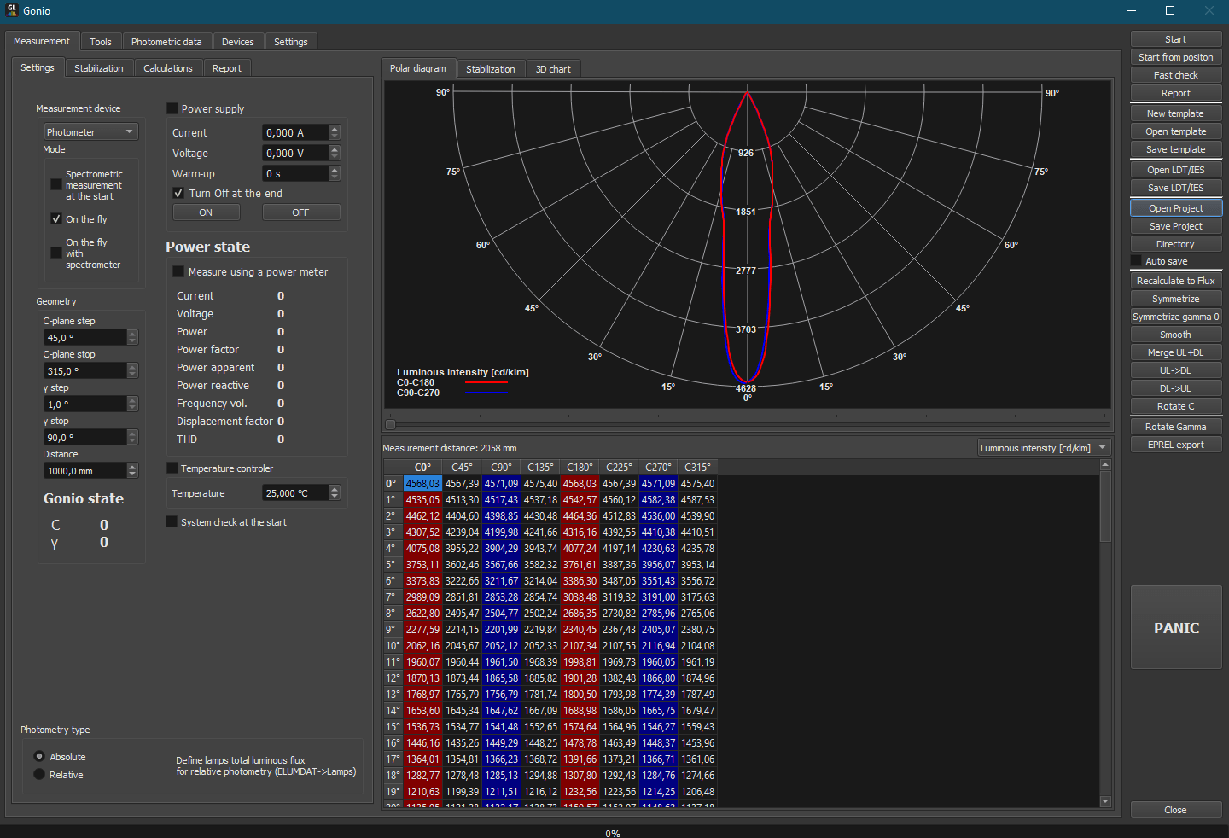
Task: Click the Symmetrize button
Action: point(1176,299)
